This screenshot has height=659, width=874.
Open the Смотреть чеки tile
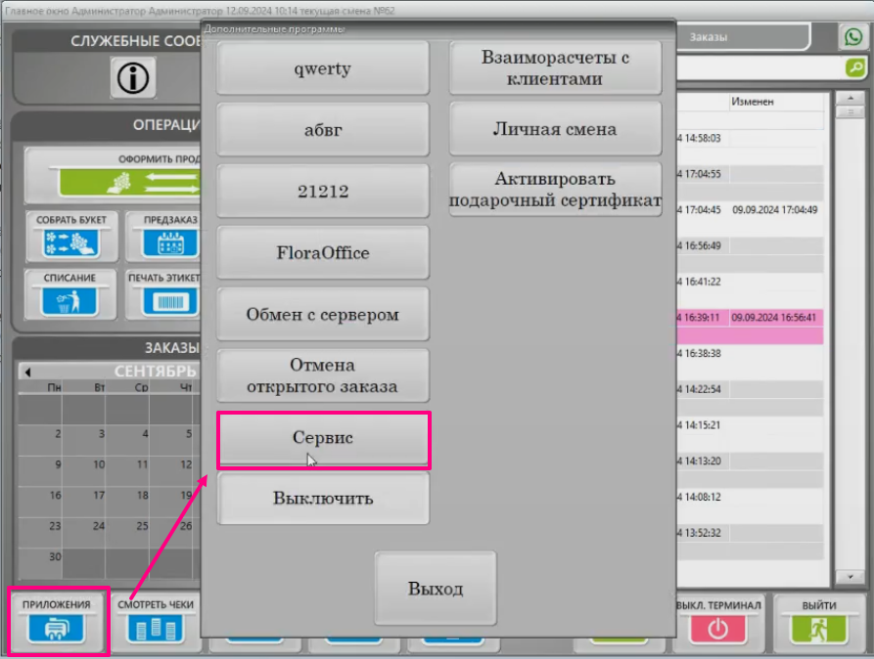(156, 622)
